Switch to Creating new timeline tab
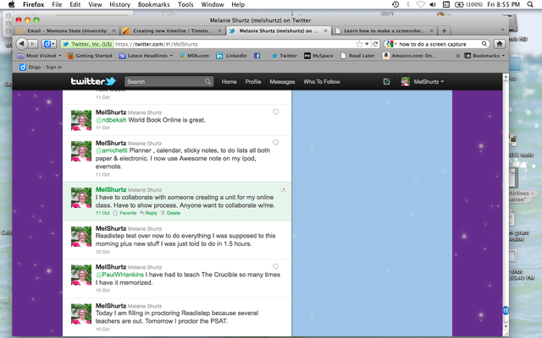This screenshot has height=338, width=542. pos(173,30)
